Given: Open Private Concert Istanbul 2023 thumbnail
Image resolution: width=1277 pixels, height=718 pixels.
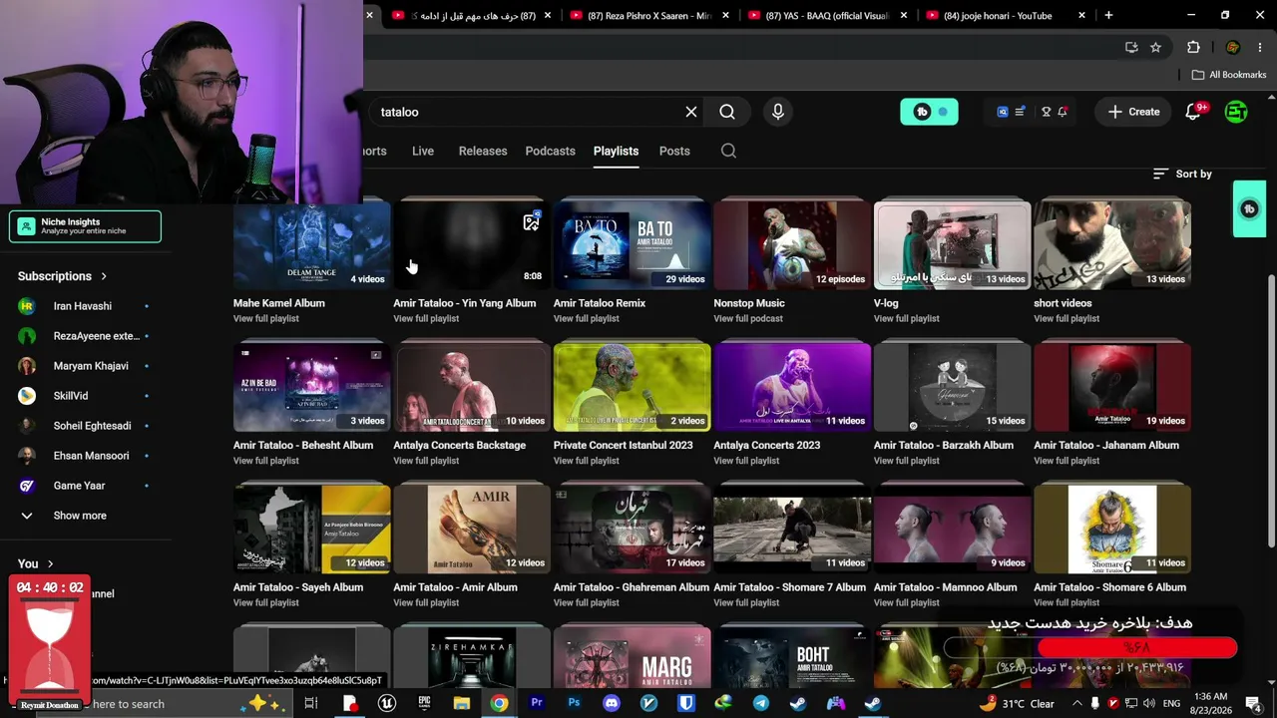Looking at the screenshot, I should 632,387.
